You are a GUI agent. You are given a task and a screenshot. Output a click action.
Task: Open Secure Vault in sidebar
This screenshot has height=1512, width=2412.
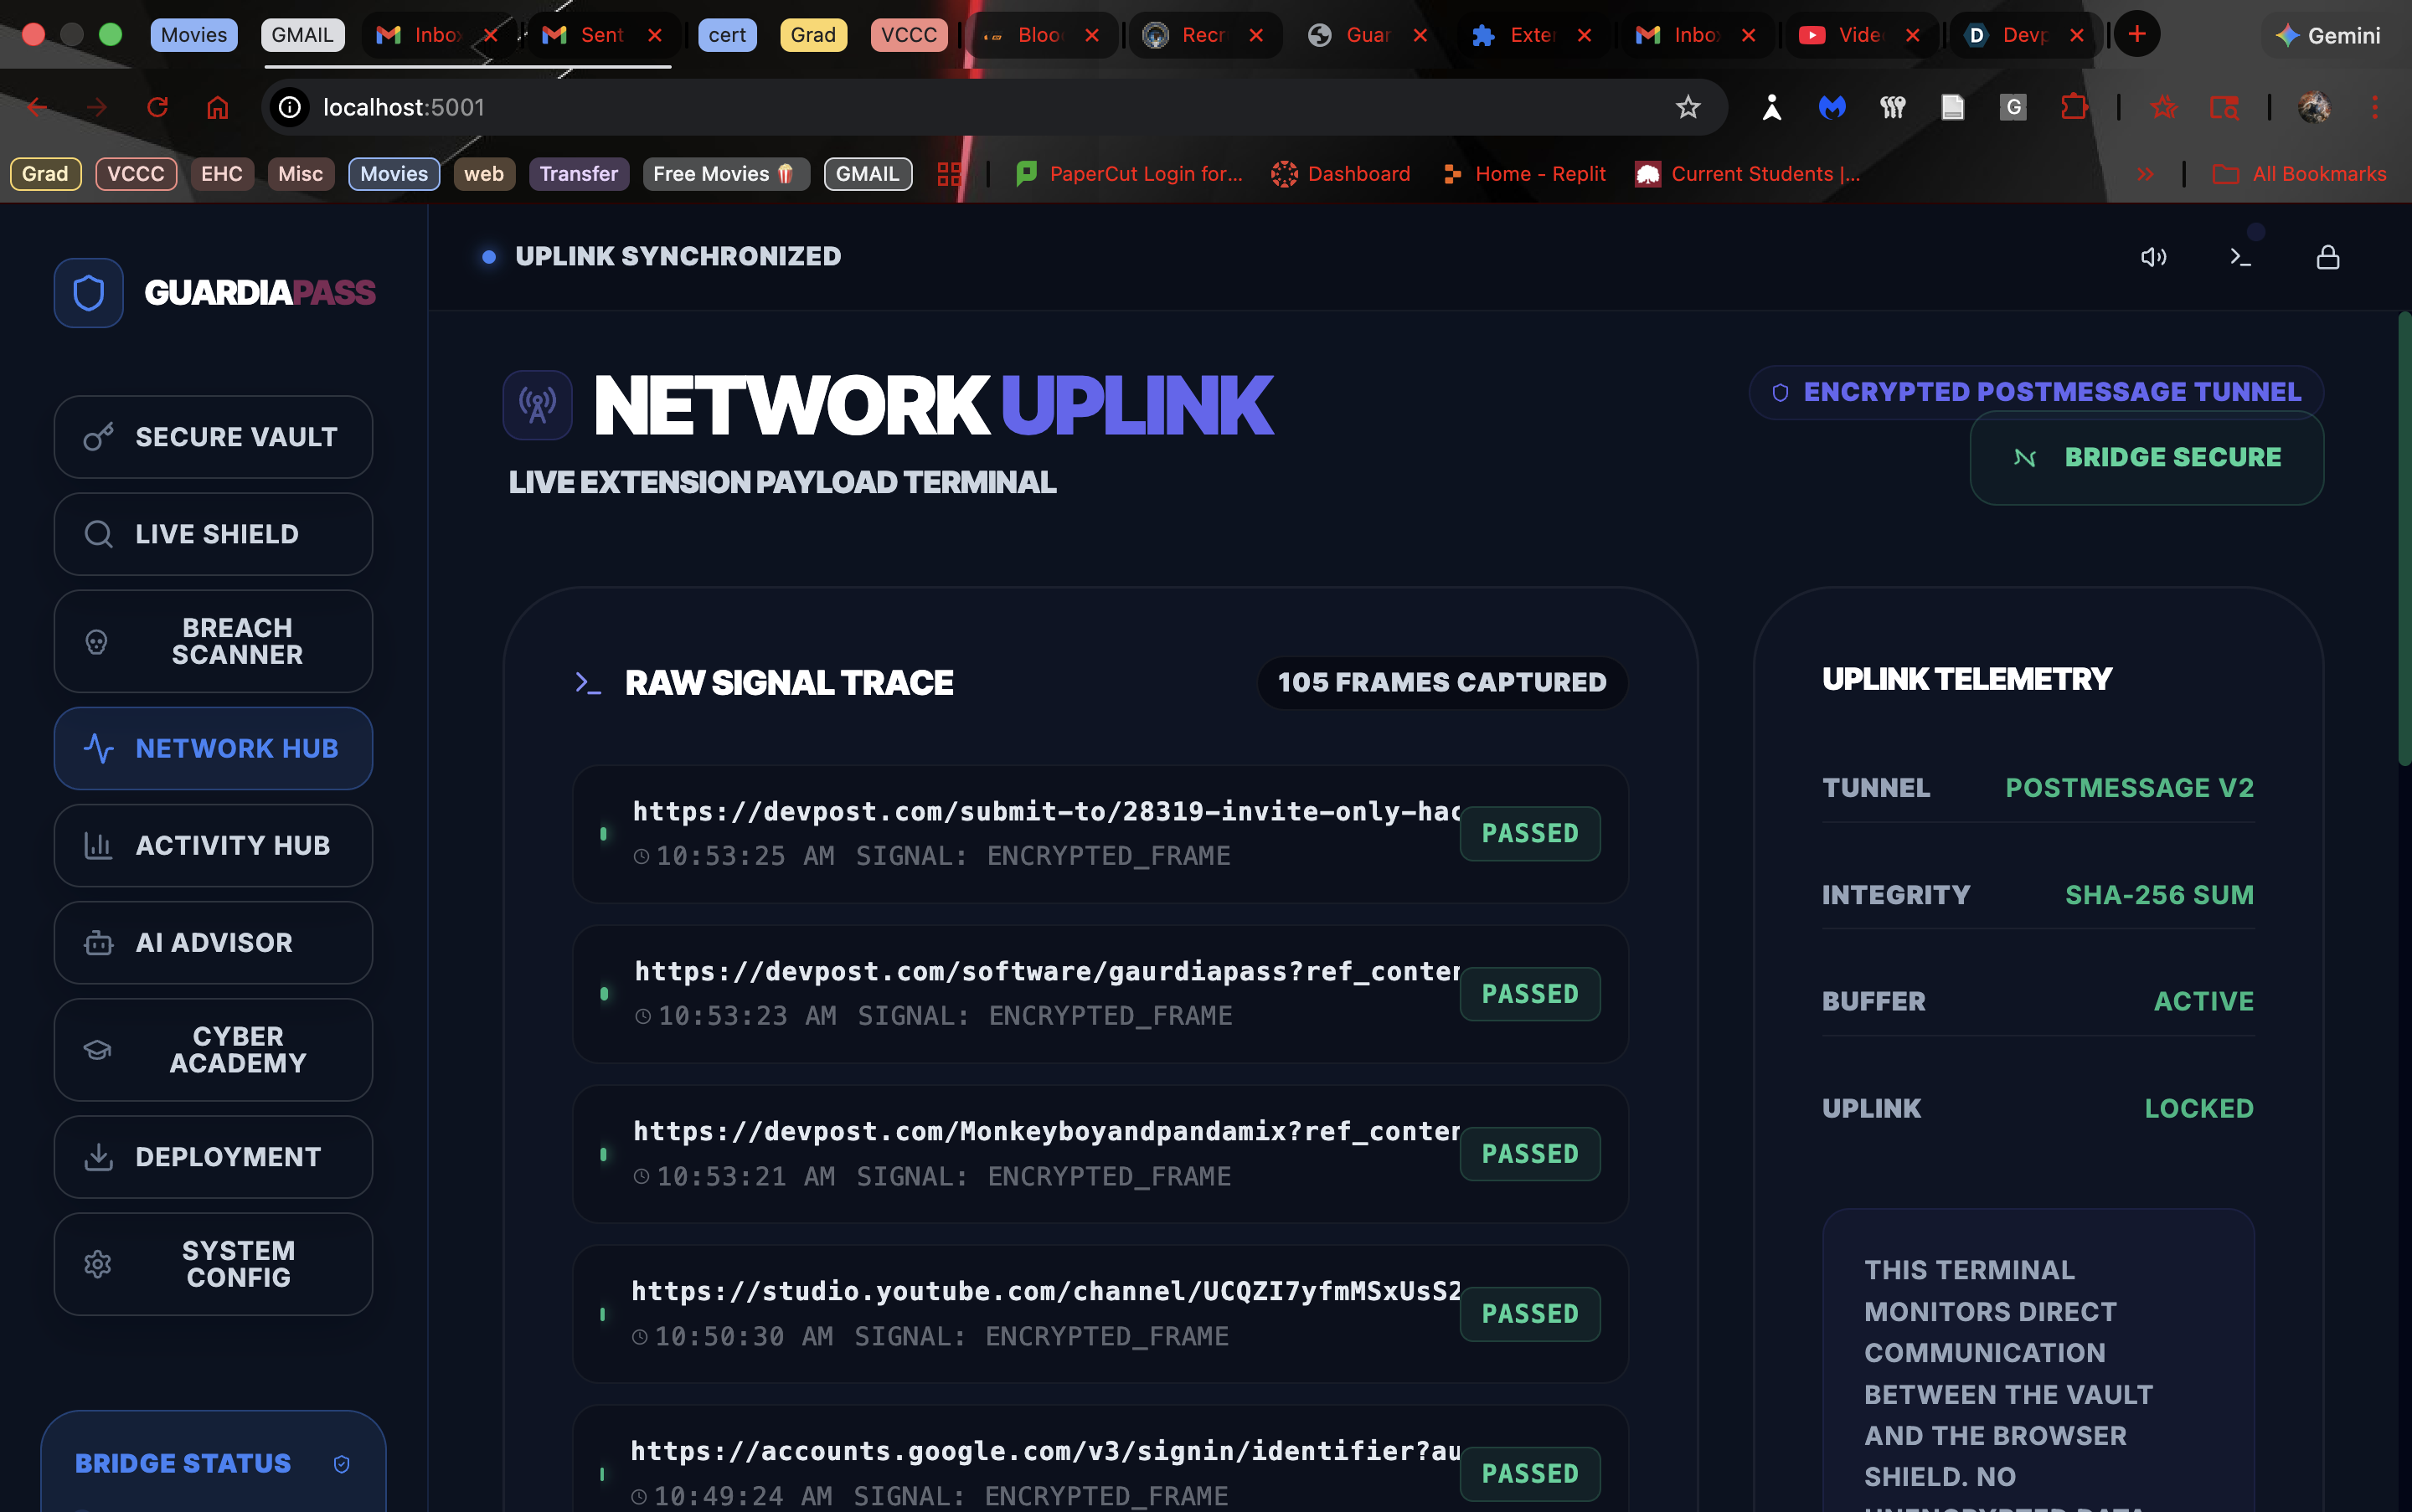[x=213, y=437]
